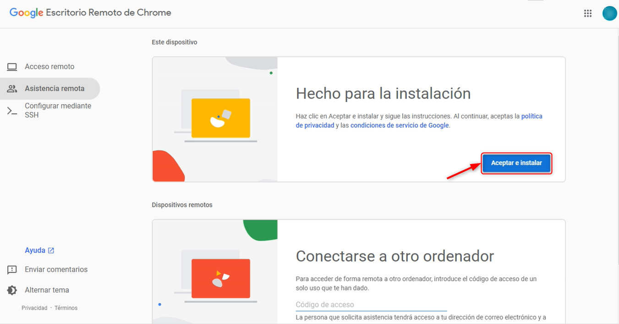The image size is (619, 324).
Task: Click the Código de acceso input field
Action: (x=371, y=304)
